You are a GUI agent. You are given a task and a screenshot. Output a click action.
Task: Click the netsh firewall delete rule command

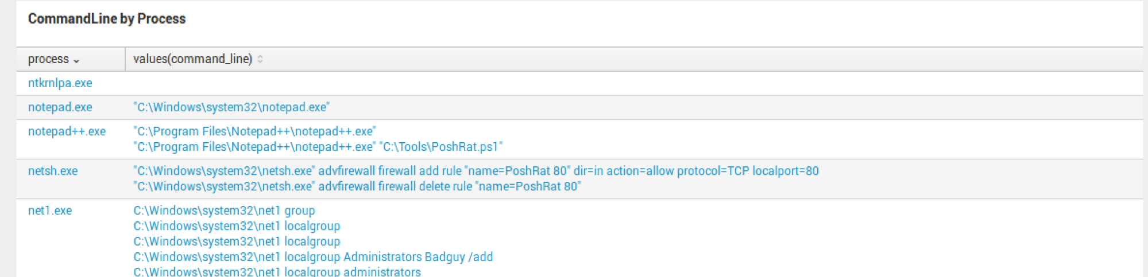pos(357,186)
